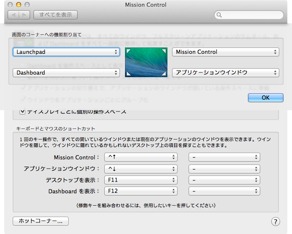
Task: Focus the search field in toolbar
Action: pos(249,15)
